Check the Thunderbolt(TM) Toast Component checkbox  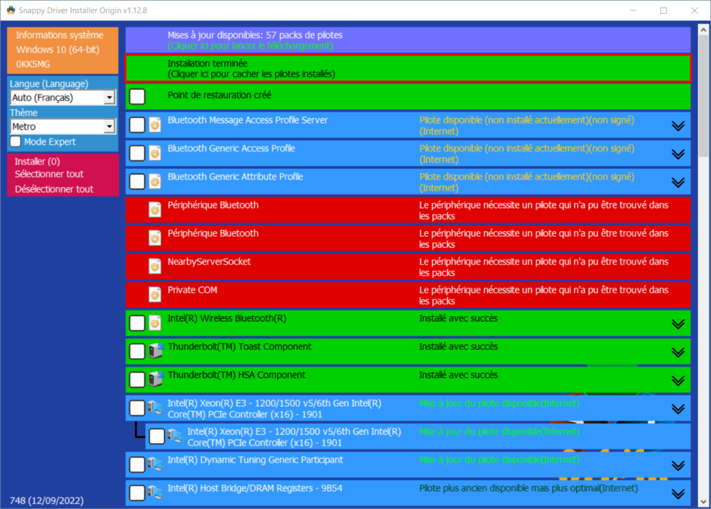click(x=137, y=351)
